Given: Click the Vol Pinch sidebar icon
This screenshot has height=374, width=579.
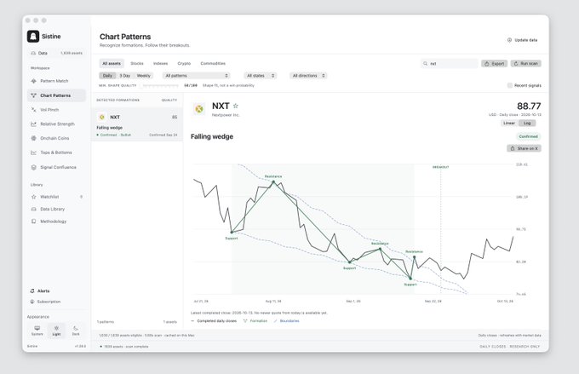Looking at the screenshot, I should coord(33,110).
